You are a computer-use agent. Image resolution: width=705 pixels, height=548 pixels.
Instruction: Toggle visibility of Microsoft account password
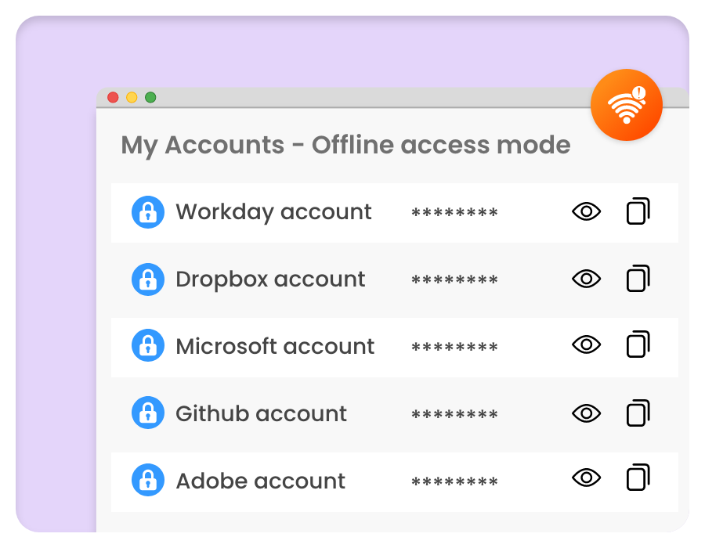pyautogui.click(x=586, y=345)
